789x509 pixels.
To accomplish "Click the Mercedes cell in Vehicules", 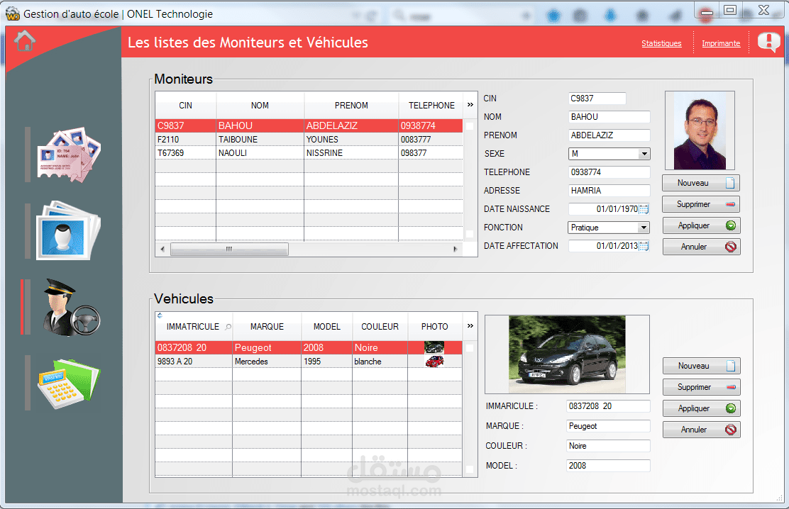I will pyautogui.click(x=267, y=361).
